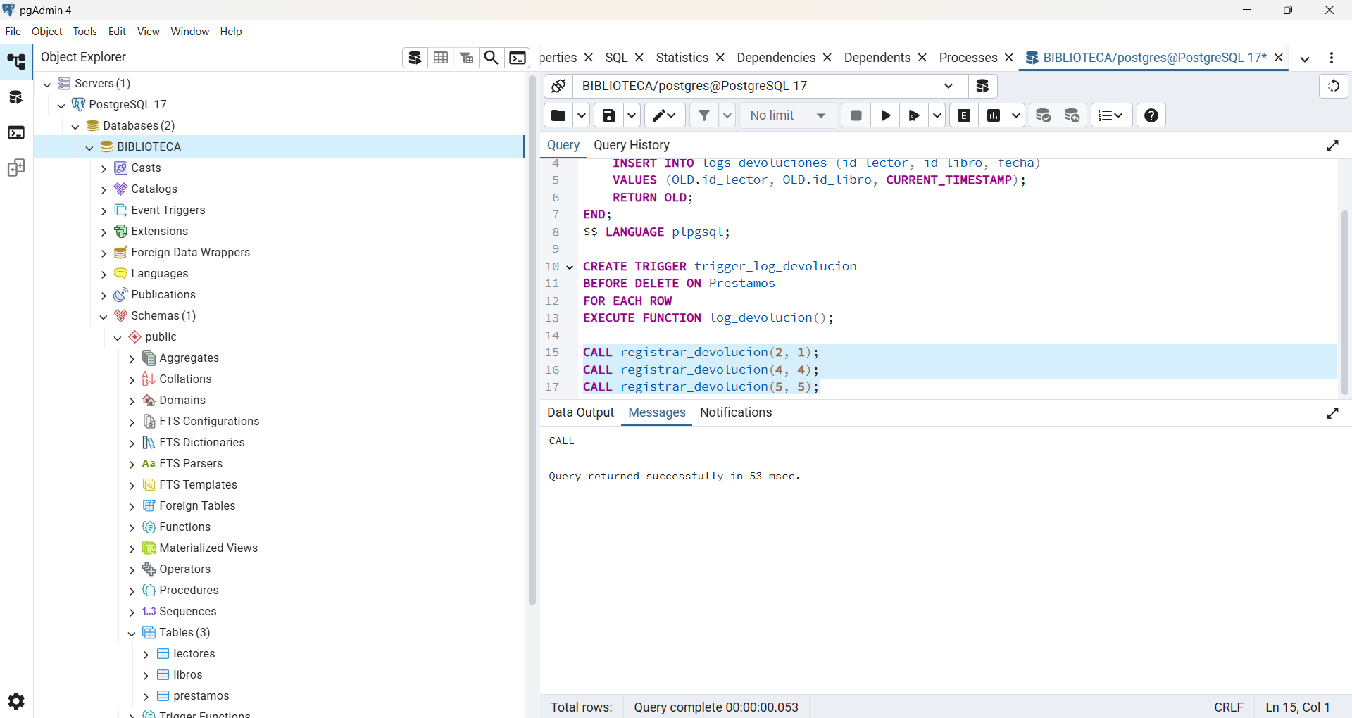Click the Stop query square button
This screenshot has width=1352, height=718.
point(856,115)
